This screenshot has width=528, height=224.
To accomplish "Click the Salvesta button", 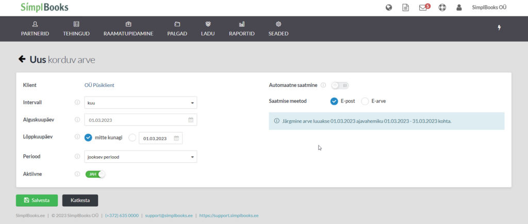I will (x=37, y=200).
